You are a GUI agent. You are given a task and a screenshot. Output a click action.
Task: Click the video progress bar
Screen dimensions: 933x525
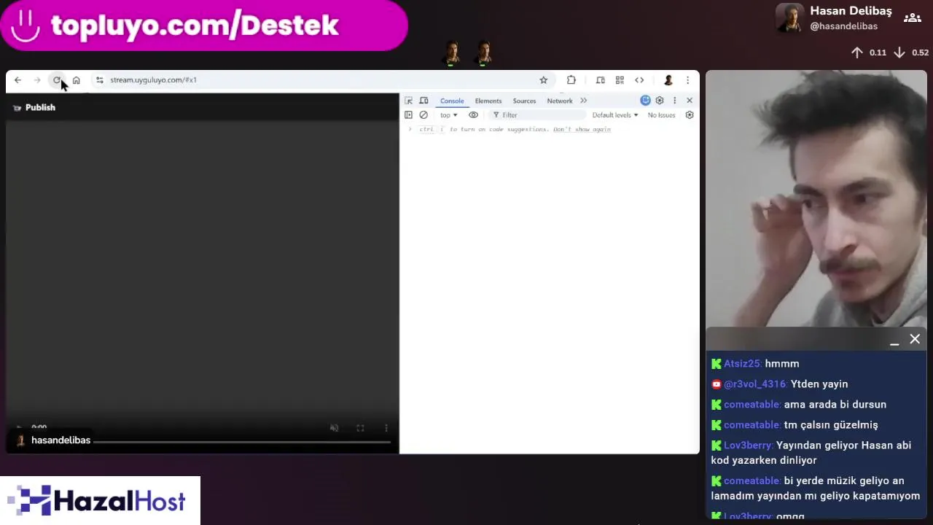[242, 441]
